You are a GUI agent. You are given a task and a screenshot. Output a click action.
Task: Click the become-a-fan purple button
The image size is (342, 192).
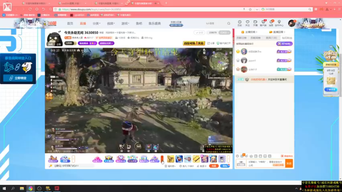tap(284, 44)
